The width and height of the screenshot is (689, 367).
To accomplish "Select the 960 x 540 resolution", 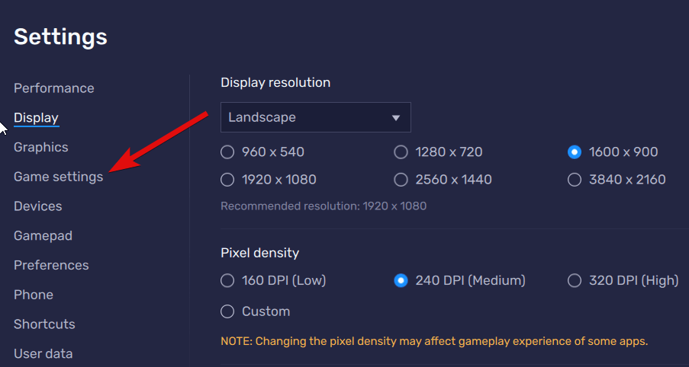I will (227, 152).
